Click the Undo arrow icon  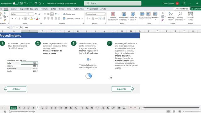pos(25,3)
